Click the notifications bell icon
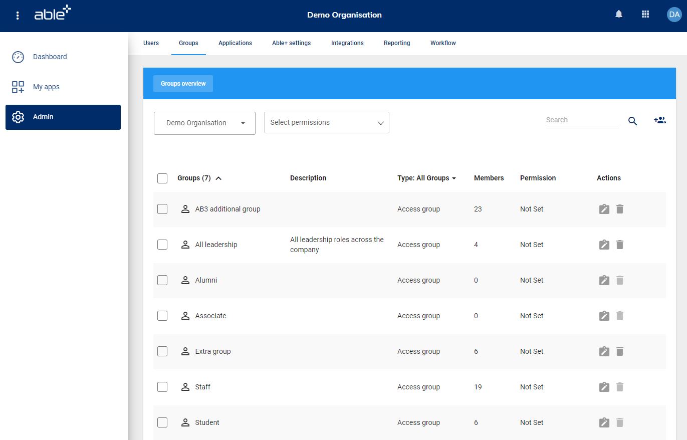 [619, 15]
